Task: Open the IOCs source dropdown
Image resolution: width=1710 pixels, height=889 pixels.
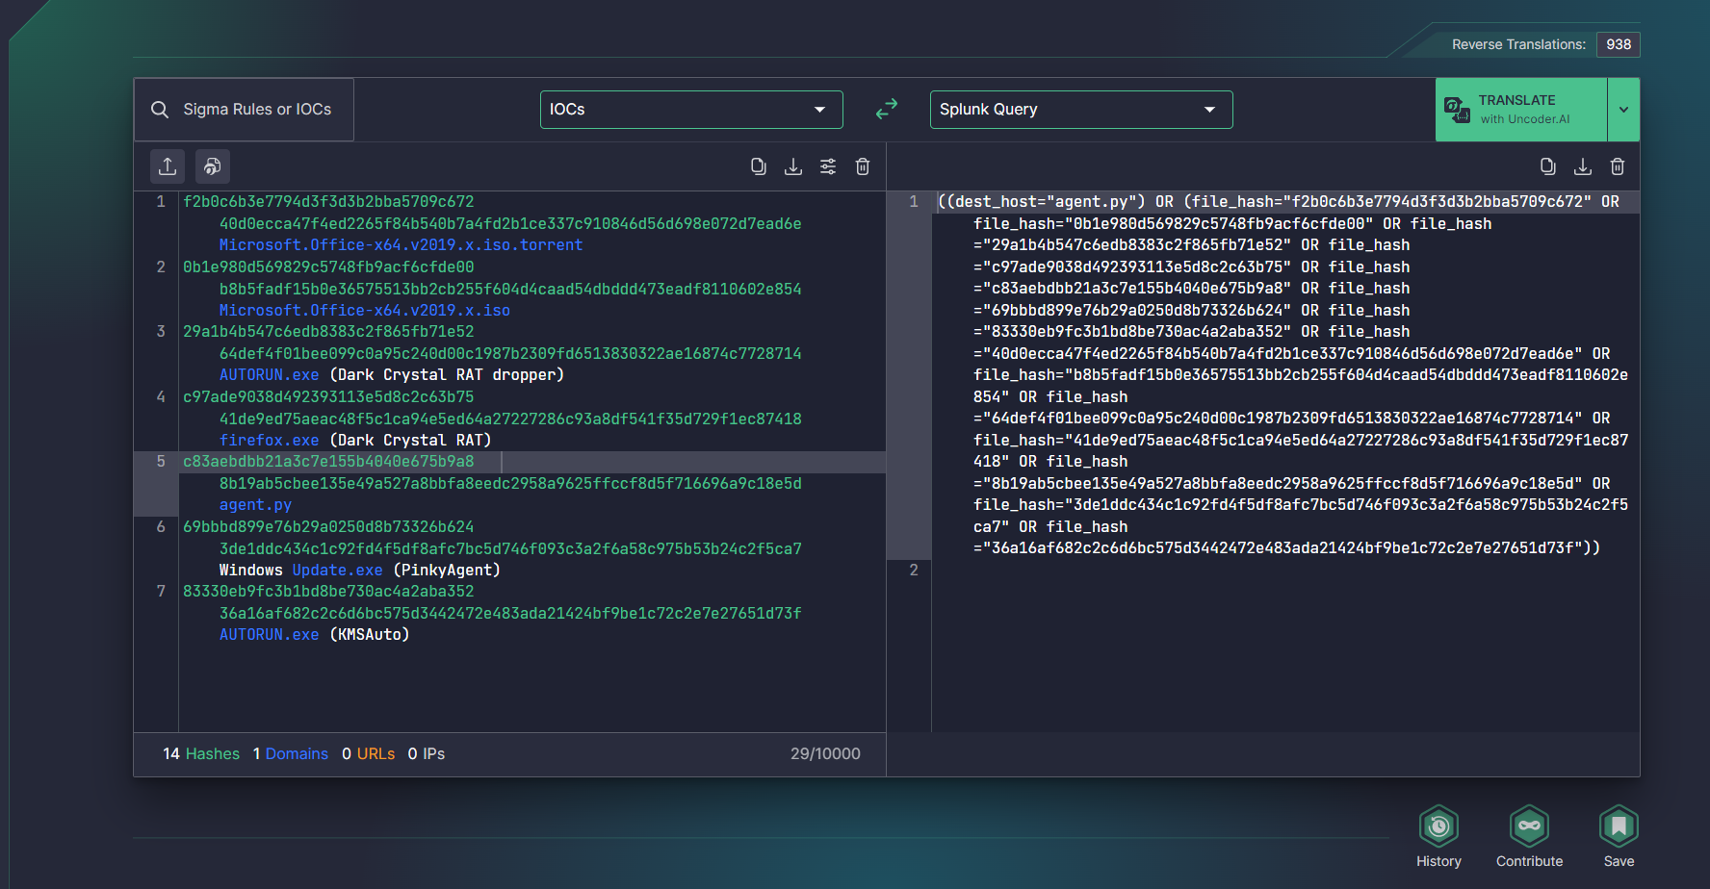Action: [691, 110]
